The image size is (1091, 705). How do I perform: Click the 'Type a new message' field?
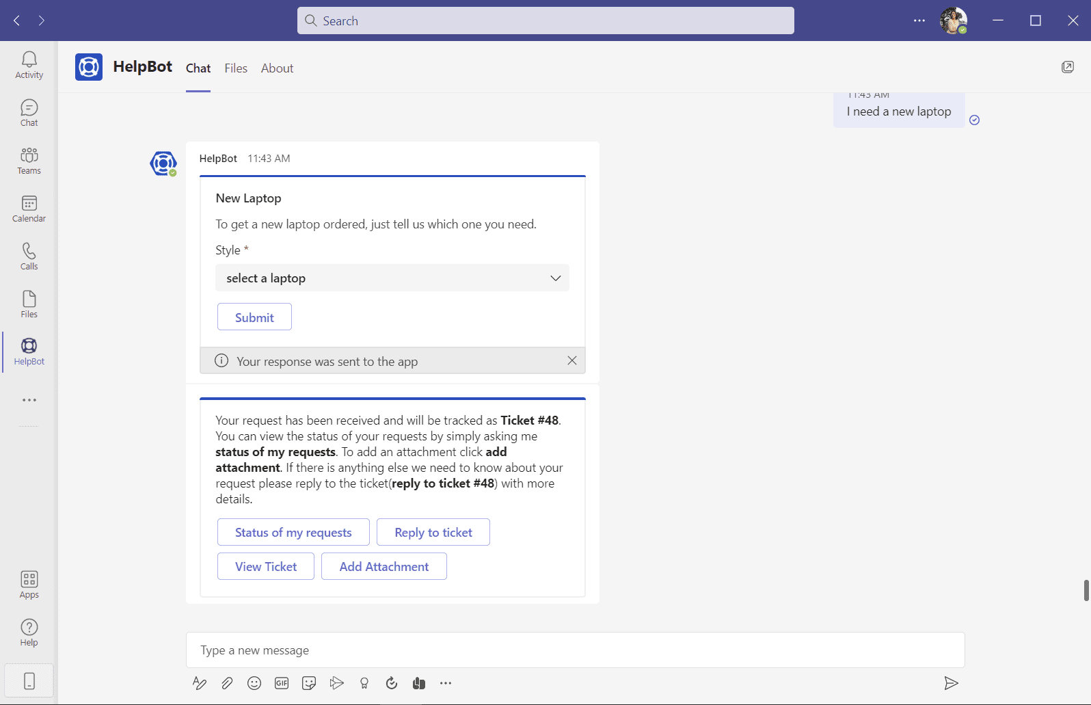576,650
